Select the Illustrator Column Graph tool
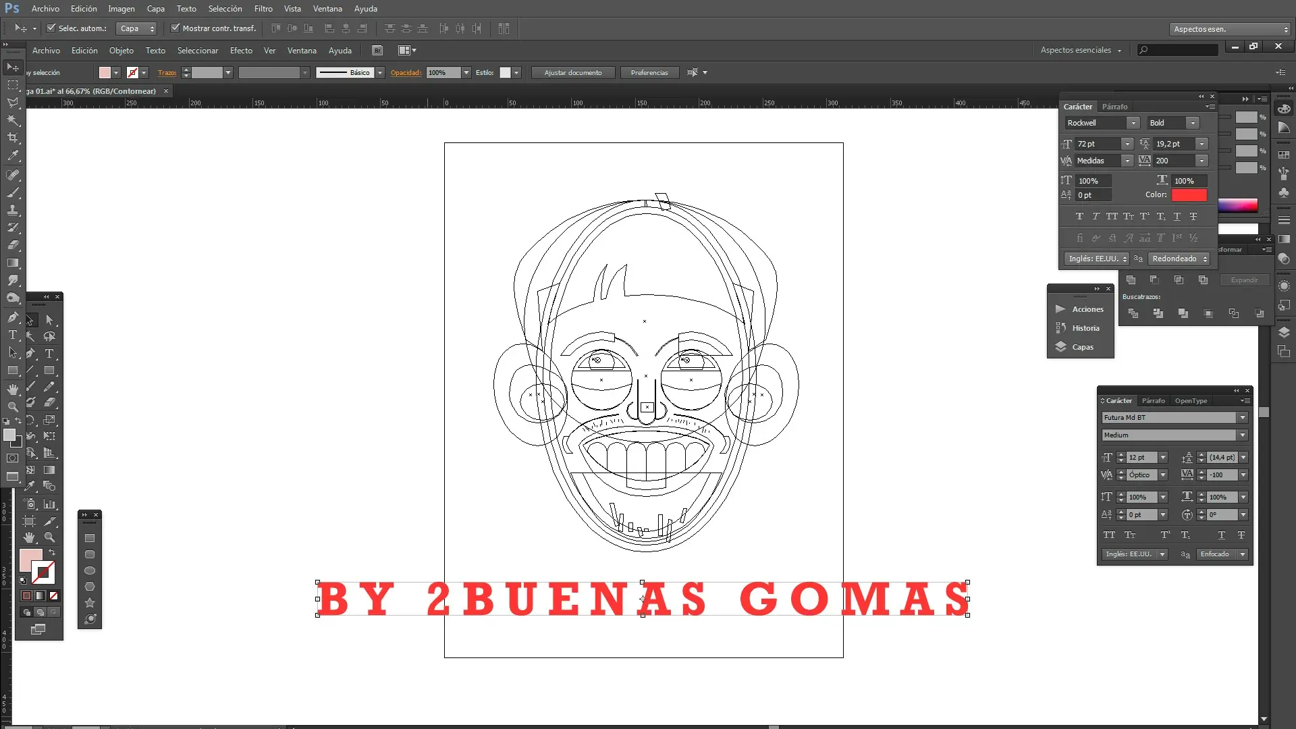Image resolution: width=1296 pixels, height=729 pixels. click(x=49, y=504)
